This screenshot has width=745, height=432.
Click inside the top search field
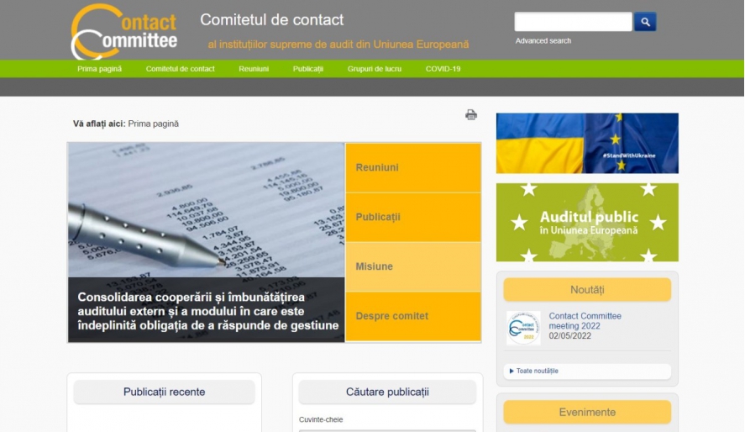pyautogui.click(x=573, y=22)
